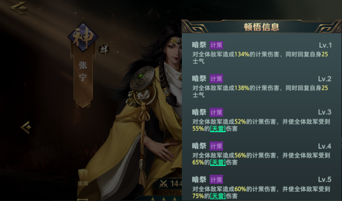Tap the crossed swords power icon
342x201 pixels.
[x=163, y=184]
